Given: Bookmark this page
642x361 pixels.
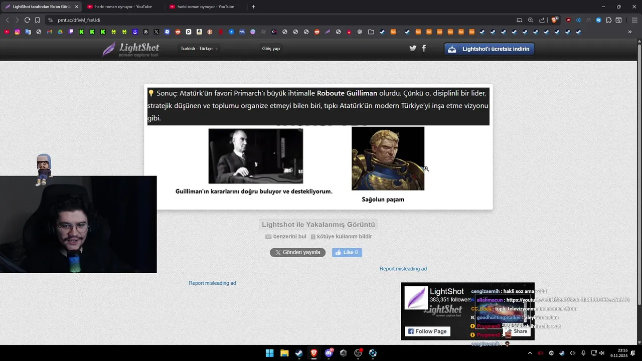Looking at the screenshot, I should point(37,20).
